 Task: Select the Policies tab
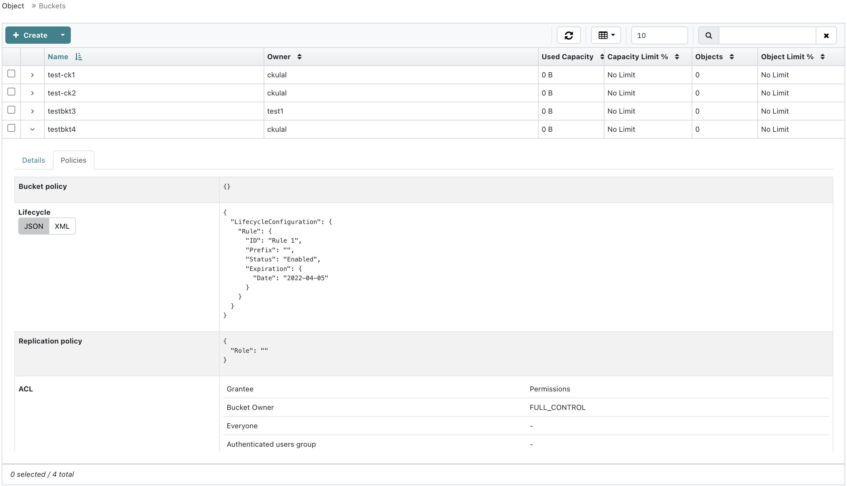(74, 160)
